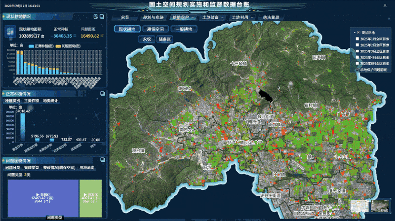Viewport: 395px width, 221px height.
Task: Maximize the 正常种植情况 panel
Action: point(102,93)
